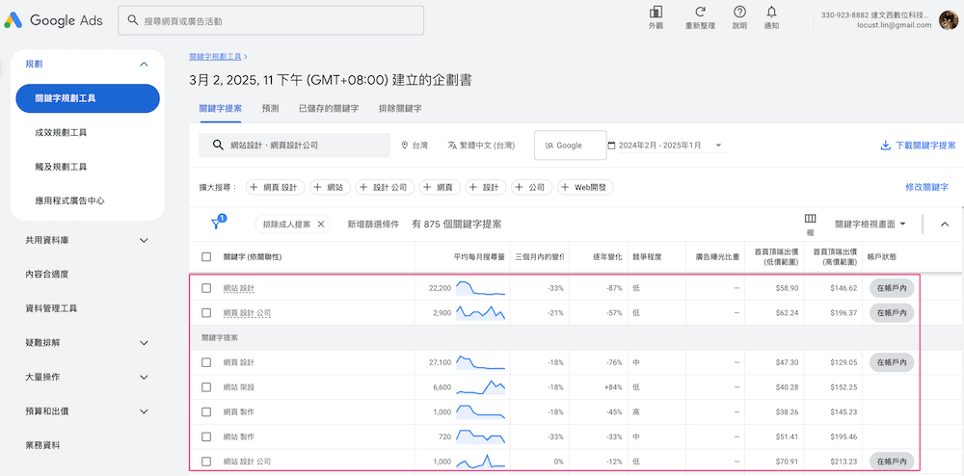
Task: Click the 台灣 location setting
Action: pyautogui.click(x=414, y=145)
